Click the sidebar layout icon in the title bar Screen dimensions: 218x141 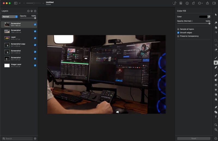pos(16,3)
